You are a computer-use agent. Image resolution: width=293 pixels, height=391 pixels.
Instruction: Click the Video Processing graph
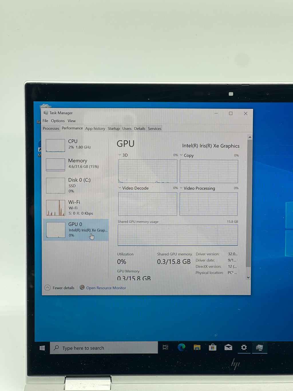click(x=209, y=204)
